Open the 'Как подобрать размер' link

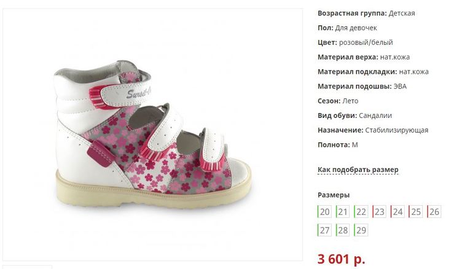tap(358, 170)
